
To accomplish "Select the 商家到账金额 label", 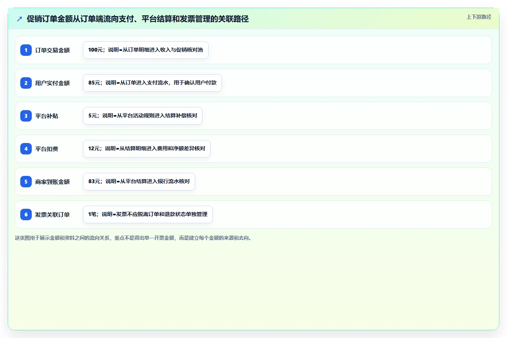I will tap(52, 182).
